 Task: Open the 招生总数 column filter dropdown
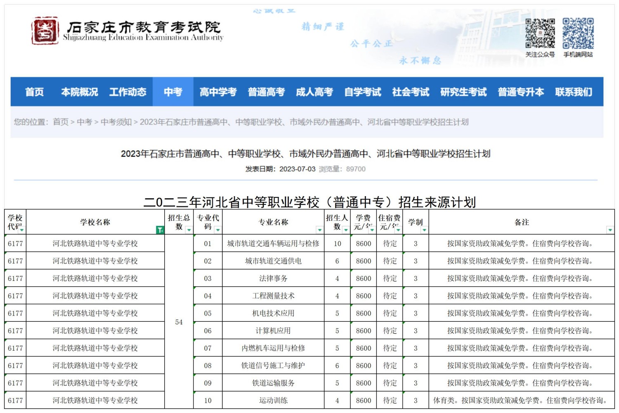pos(189,230)
